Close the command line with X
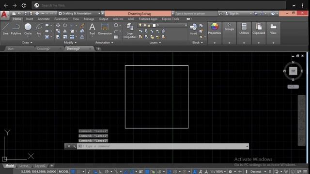Image resolution: width=310 pixels, height=174 pixels. coord(69,146)
